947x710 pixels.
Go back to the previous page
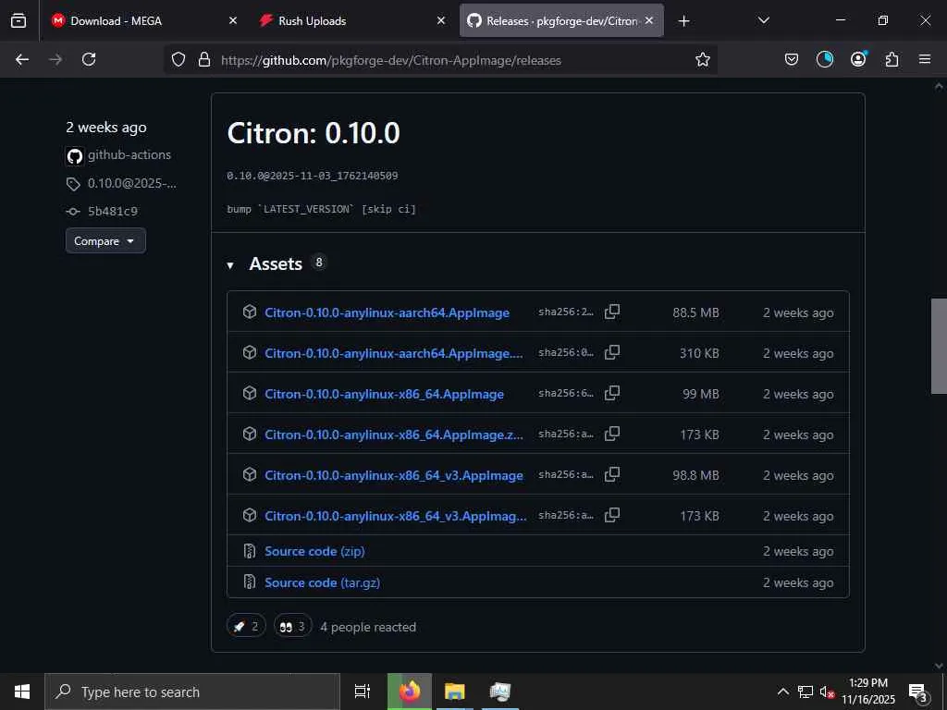coord(22,60)
